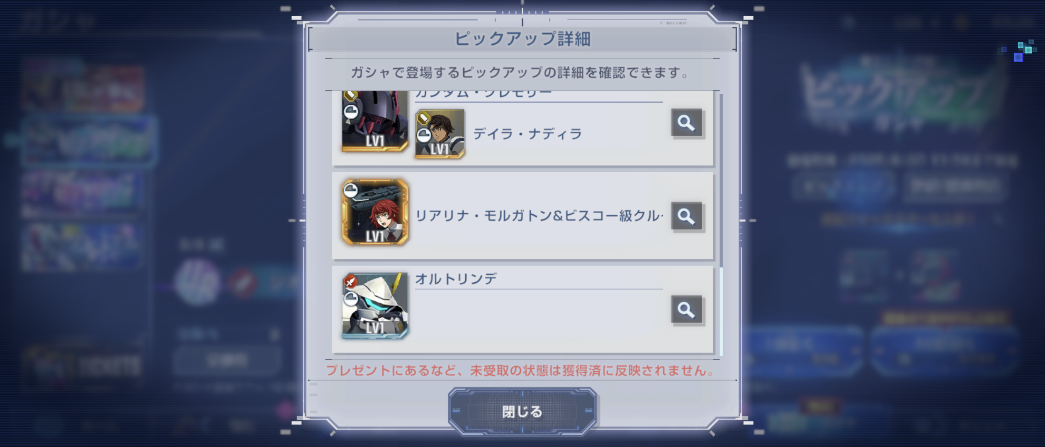This screenshot has height=447, width=1045.
Task: Click the second blurred gacha banner on left
Action: coord(89,141)
